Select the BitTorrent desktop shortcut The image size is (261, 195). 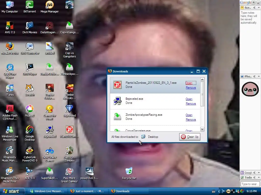tap(30, 7)
